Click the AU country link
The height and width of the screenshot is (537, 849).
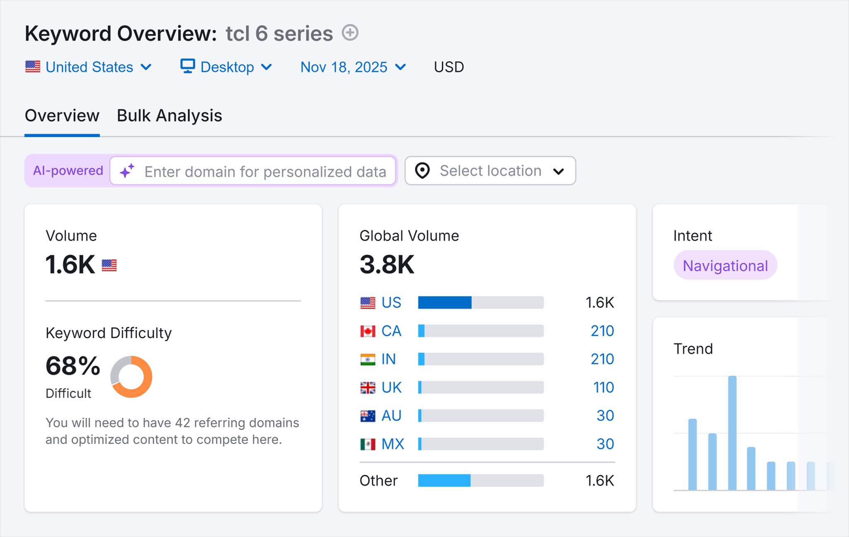(391, 415)
